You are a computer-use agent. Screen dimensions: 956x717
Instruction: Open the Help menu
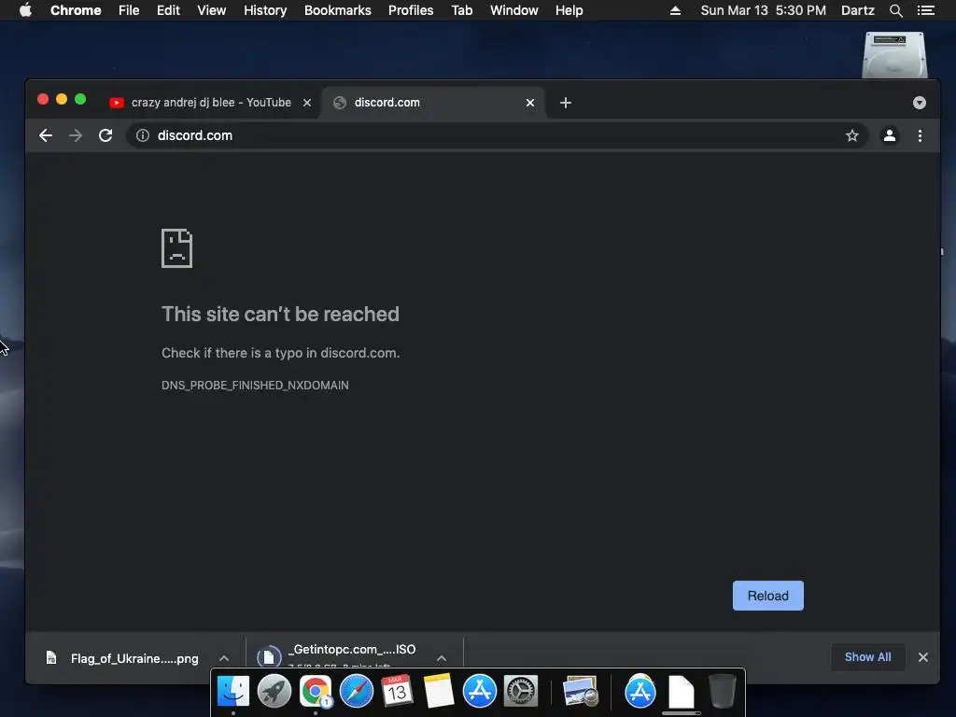[x=569, y=10]
